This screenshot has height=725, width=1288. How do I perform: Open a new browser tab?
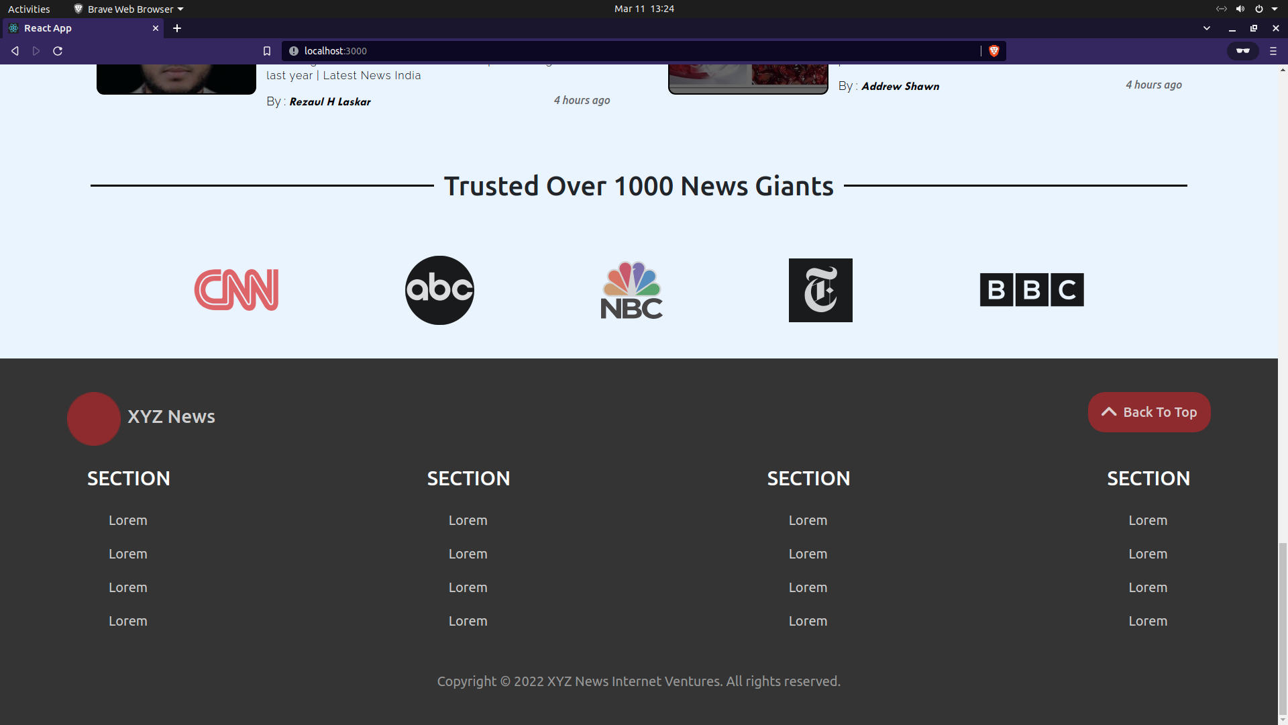177,28
